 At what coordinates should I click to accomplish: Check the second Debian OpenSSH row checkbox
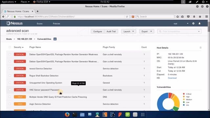coord(10,61)
